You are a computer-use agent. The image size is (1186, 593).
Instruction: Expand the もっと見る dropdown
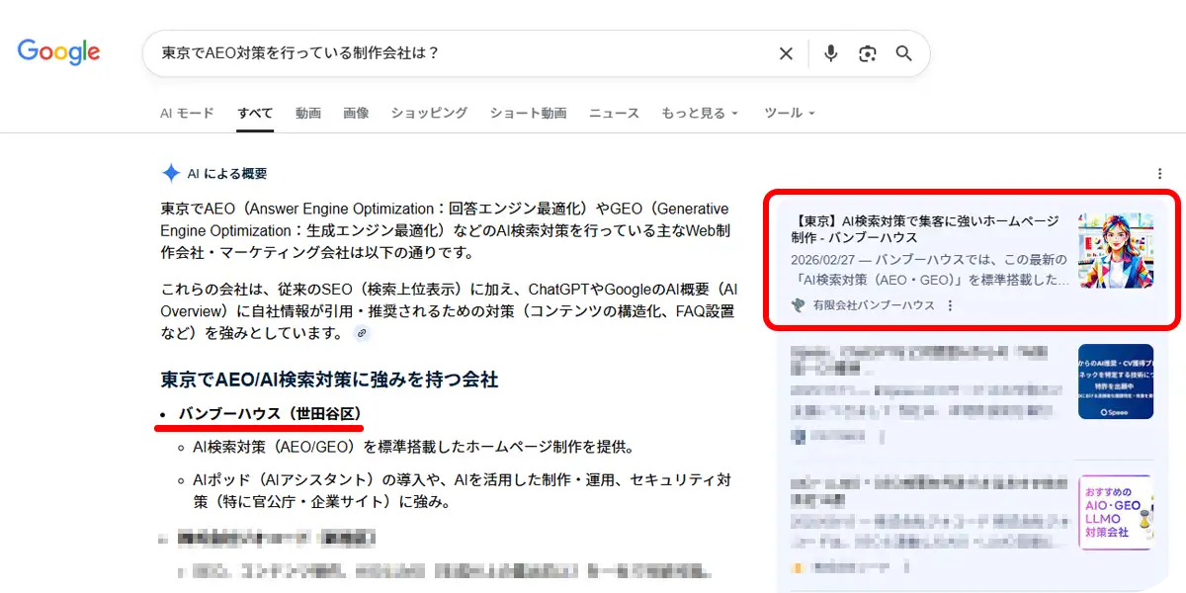point(701,113)
